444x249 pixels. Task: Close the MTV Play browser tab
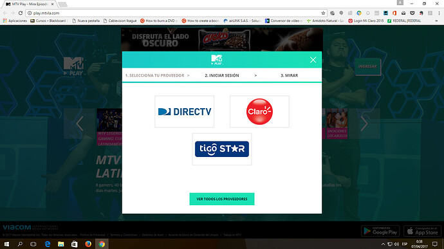pos(52,5)
